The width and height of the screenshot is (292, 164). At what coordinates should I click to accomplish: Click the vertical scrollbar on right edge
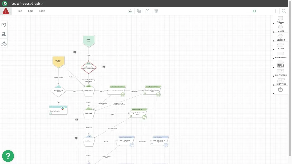point(290,78)
